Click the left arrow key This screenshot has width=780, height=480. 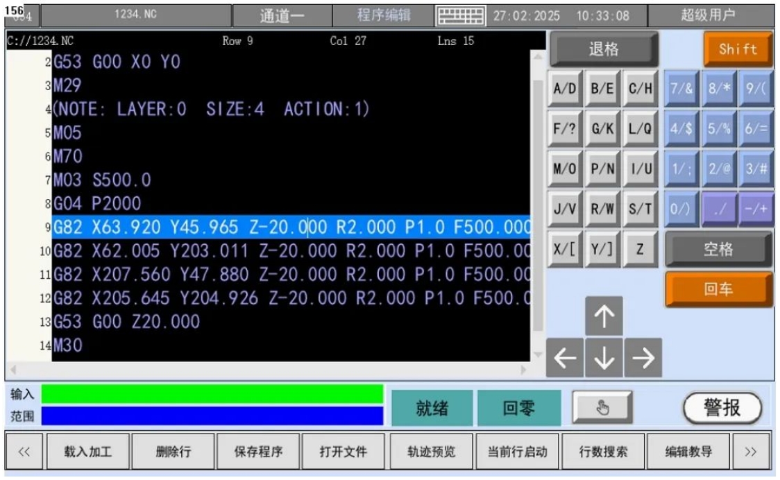[565, 358]
